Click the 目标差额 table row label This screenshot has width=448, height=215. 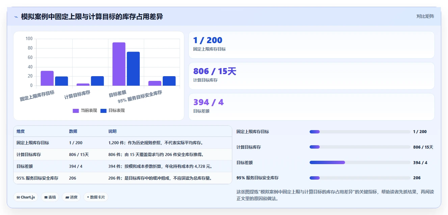point(25,166)
